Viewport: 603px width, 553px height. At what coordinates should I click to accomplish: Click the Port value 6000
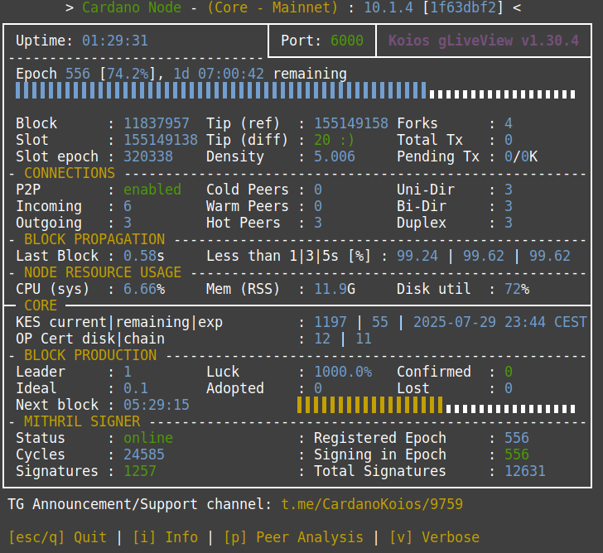point(347,41)
